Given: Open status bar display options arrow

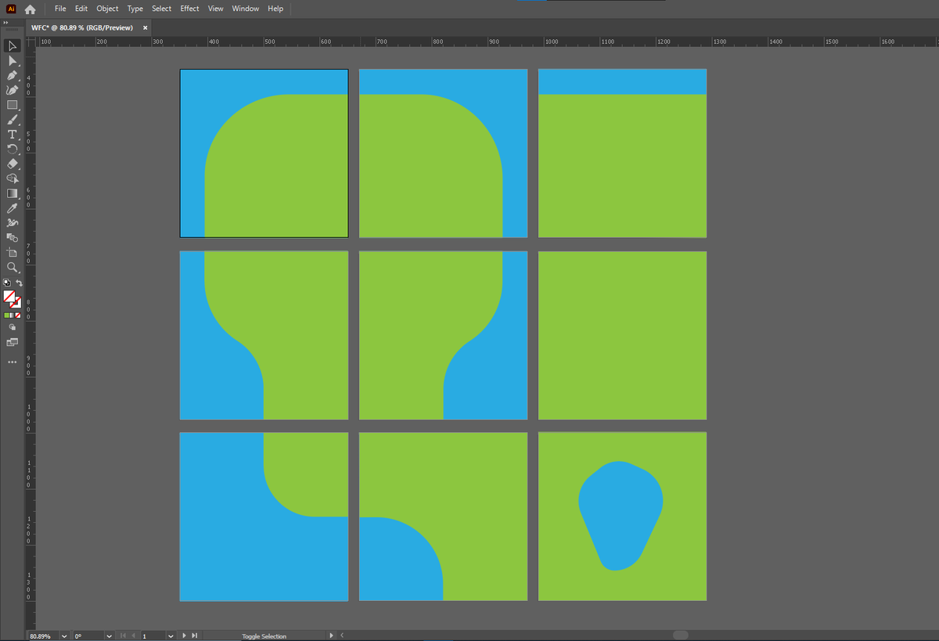Looking at the screenshot, I should click(x=331, y=636).
